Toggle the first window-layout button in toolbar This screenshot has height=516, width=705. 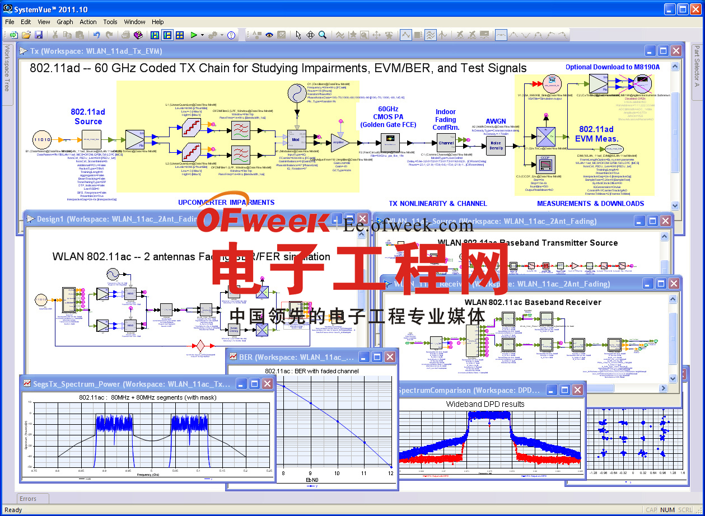pos(155,35)
